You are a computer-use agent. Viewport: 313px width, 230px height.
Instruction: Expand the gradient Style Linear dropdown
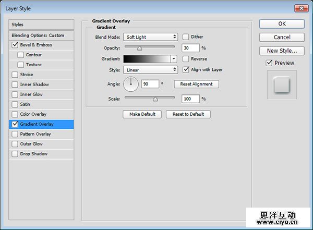(150, 69)
